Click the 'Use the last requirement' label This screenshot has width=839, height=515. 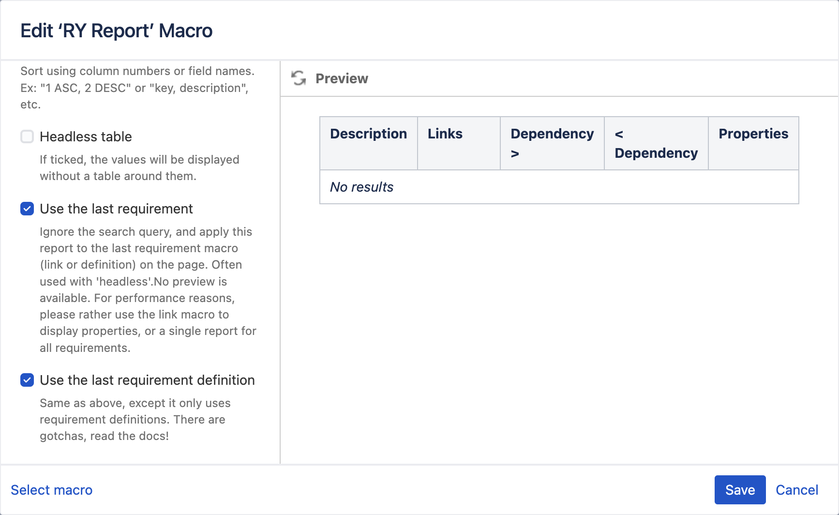click(x=116, y=209)
